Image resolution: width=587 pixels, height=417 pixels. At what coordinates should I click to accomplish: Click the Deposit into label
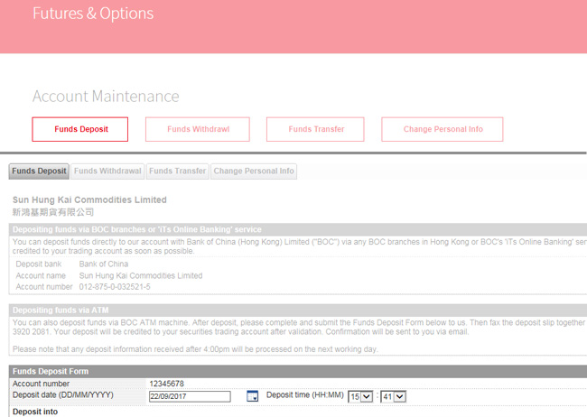(35, 412)
